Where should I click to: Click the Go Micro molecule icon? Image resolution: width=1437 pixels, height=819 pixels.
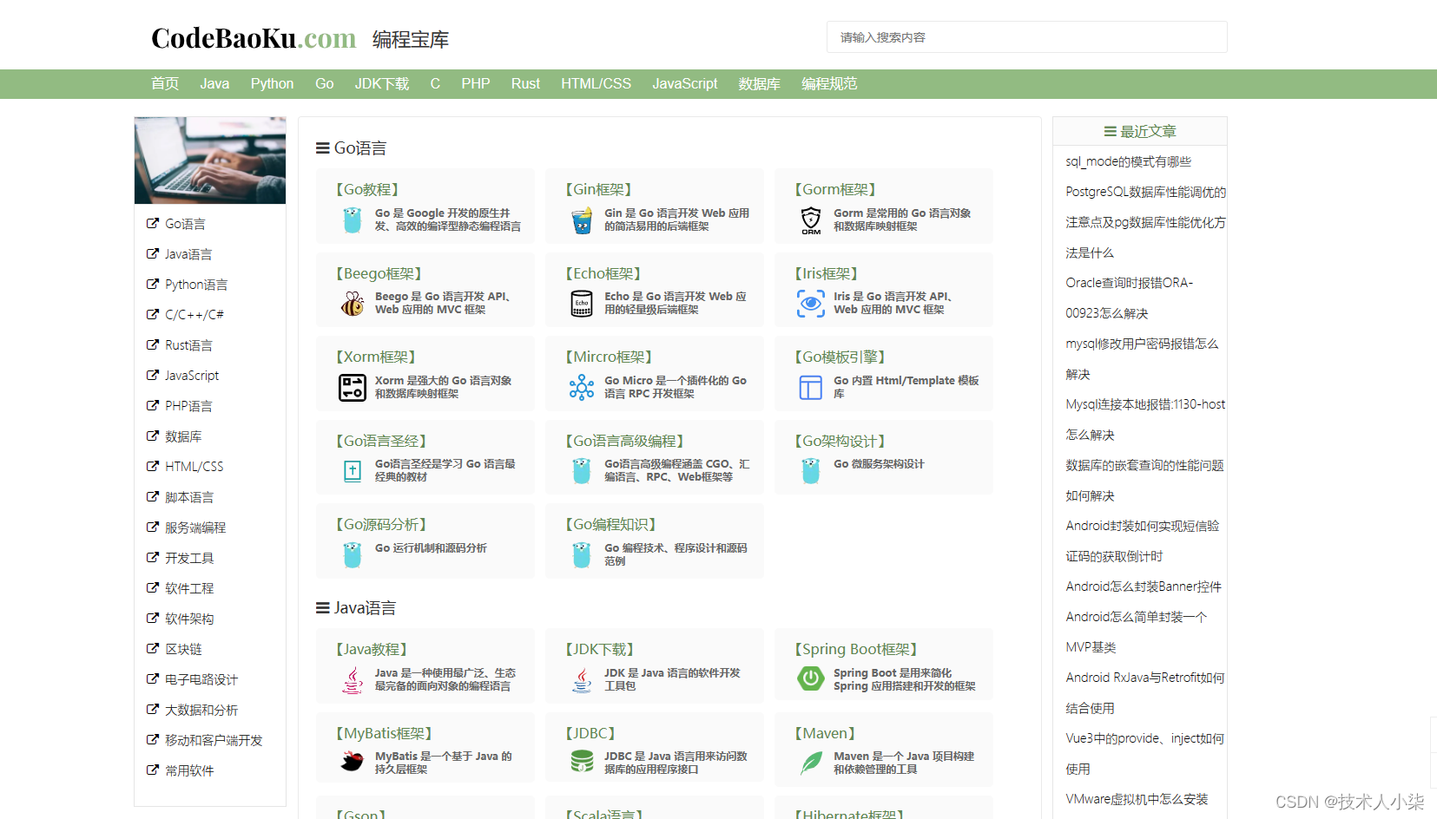click(x=582, y=388)
